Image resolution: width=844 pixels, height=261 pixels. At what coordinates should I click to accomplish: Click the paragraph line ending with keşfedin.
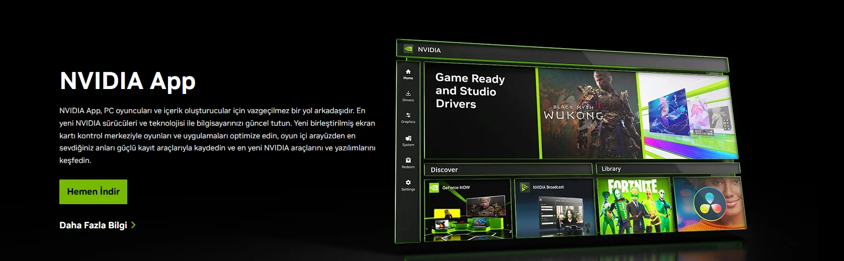coord(75,160)
